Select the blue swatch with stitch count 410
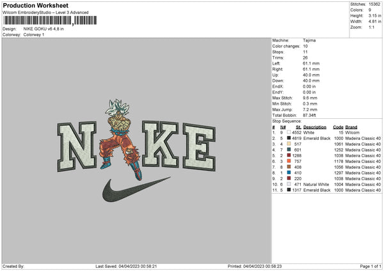 click(x=289, y=173)
